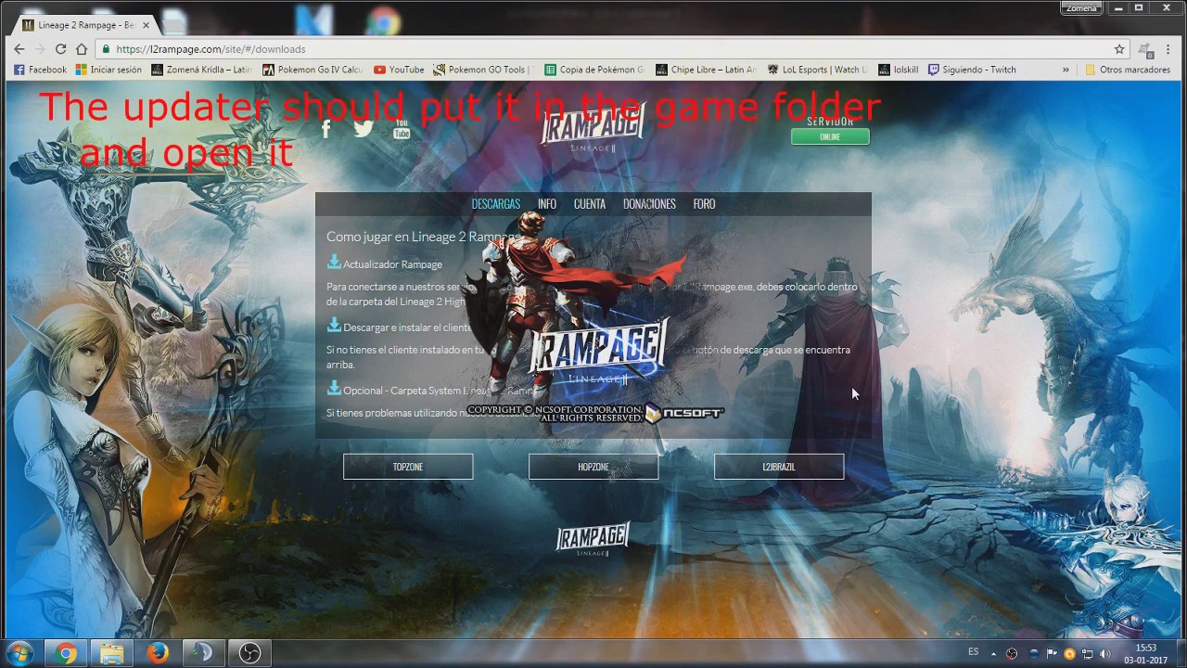The width and height of the screenshot is (1187, 668).
Task: Click the Rampage Lineage II logo at page bottom
Action: coord(593,539)
